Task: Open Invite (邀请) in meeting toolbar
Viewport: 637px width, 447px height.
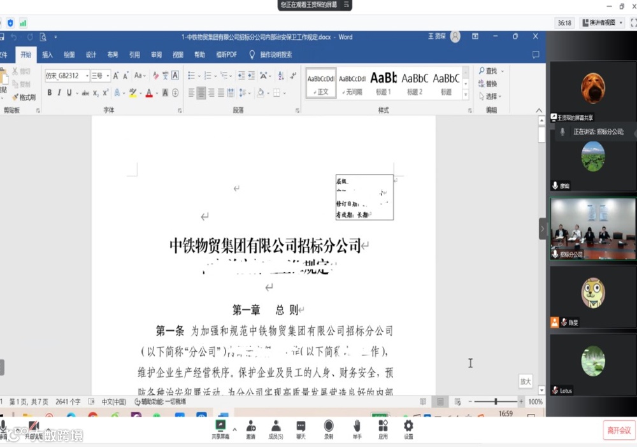Action: [250, 430]
